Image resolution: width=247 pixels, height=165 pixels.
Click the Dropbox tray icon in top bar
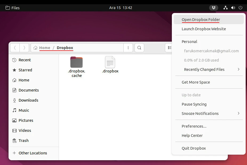pos(213,8)
